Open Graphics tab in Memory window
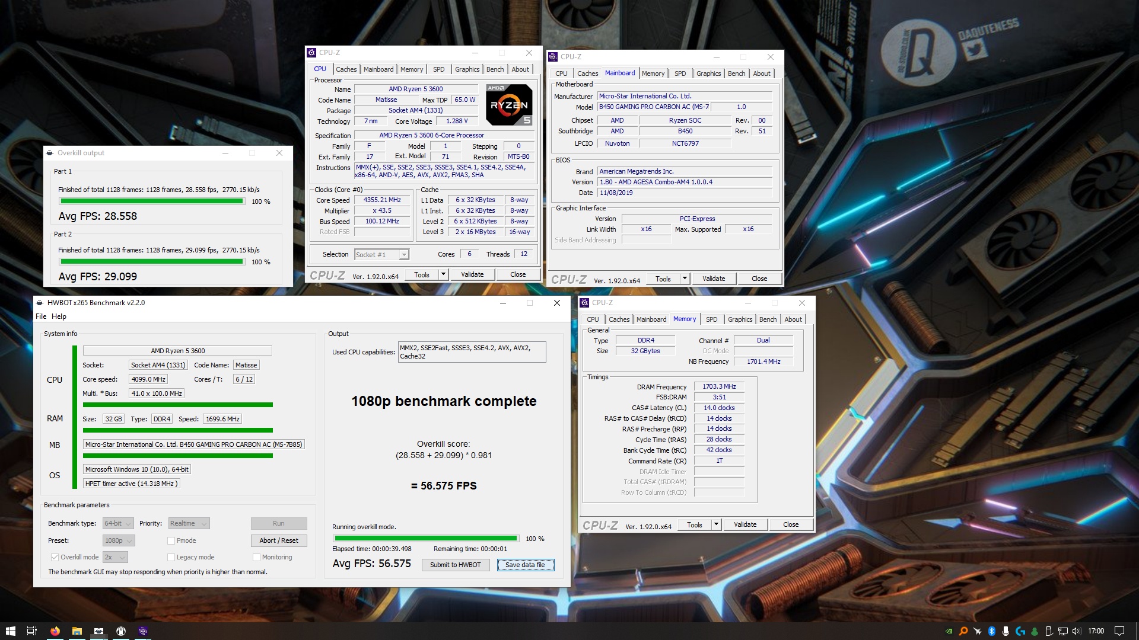Viewport: 1139px width, 640px height. click(x=740, y=319)
